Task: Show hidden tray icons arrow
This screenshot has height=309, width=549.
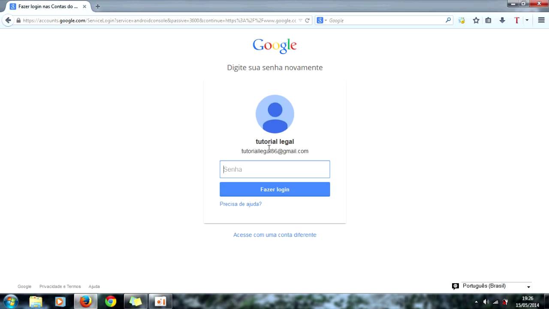Action: tap(476, 302)
